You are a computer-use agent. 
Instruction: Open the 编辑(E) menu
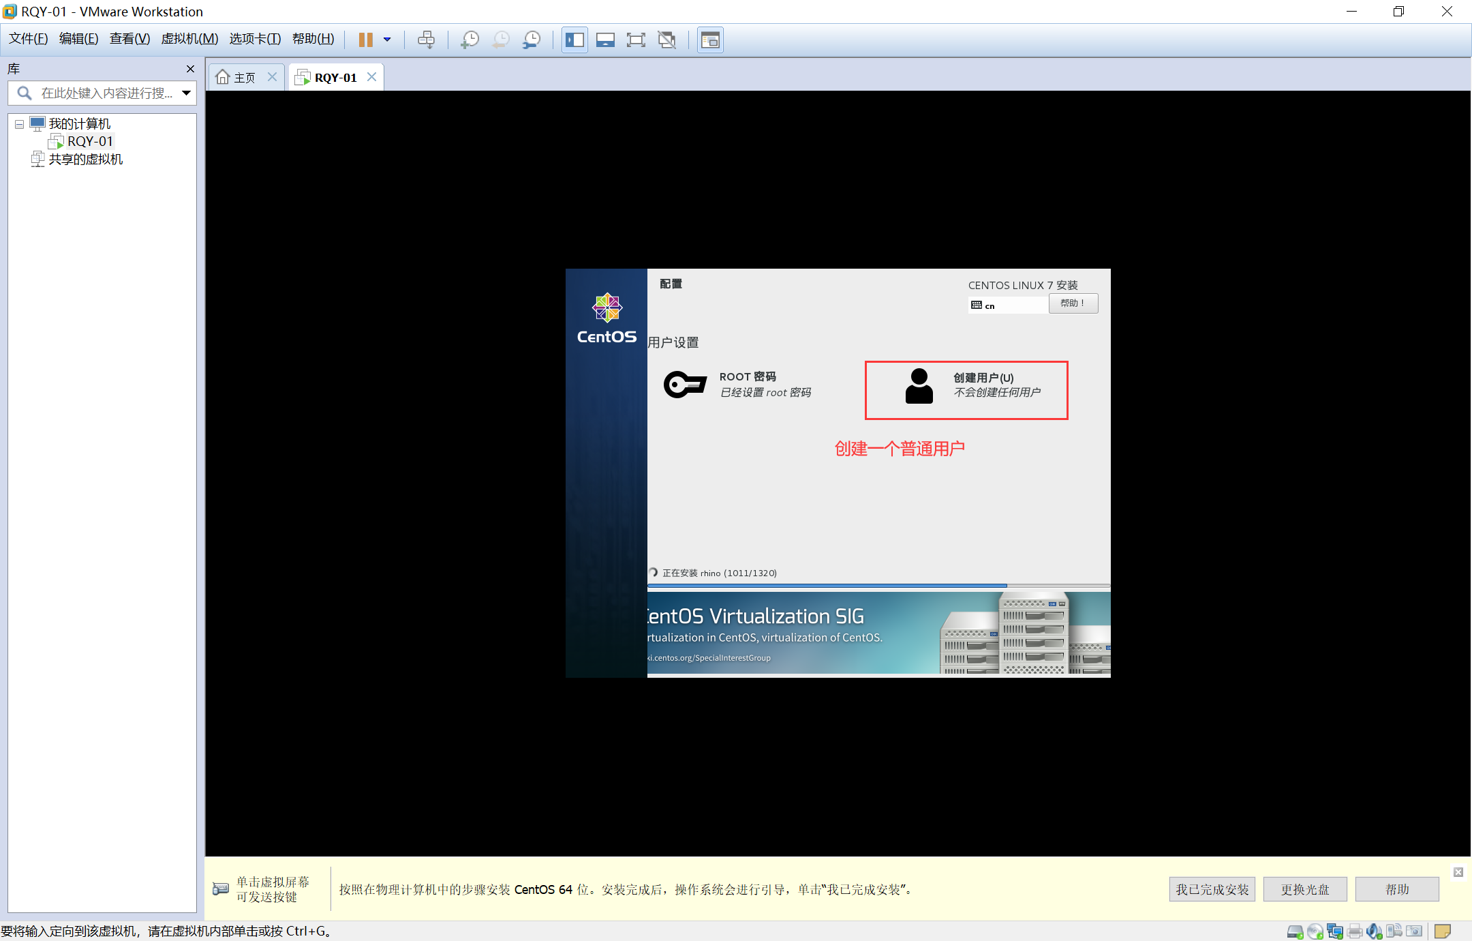click(78, 39)
